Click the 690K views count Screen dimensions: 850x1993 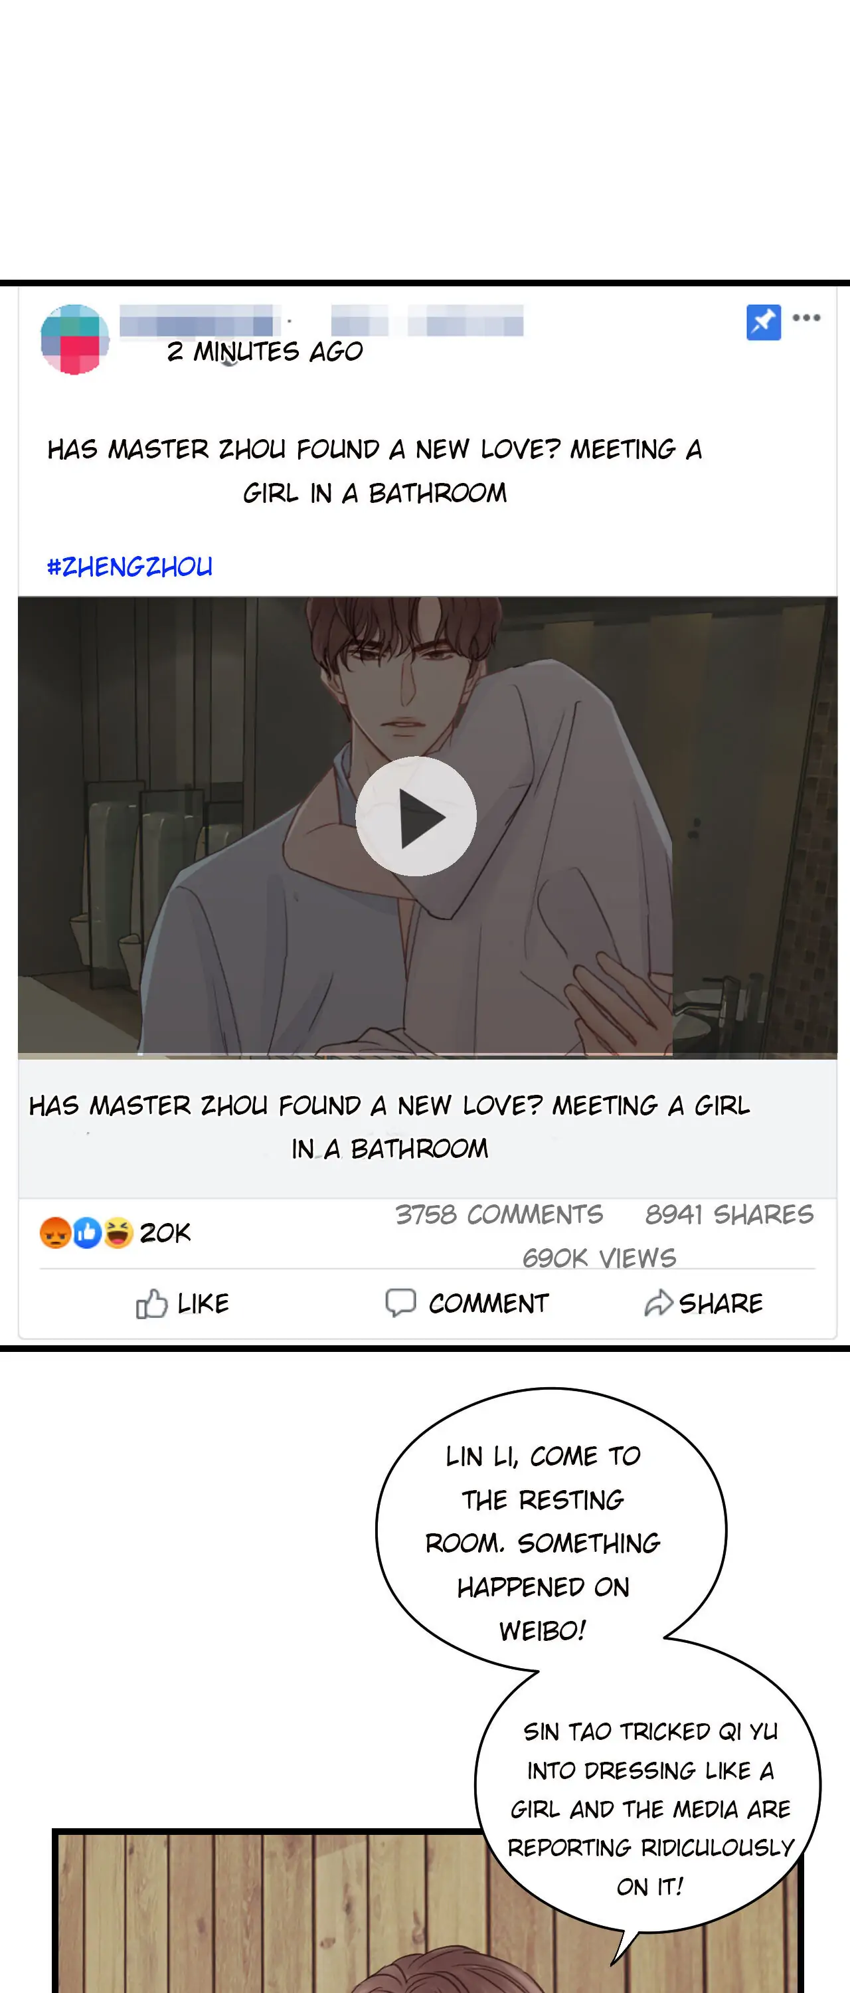point(600,1258)
